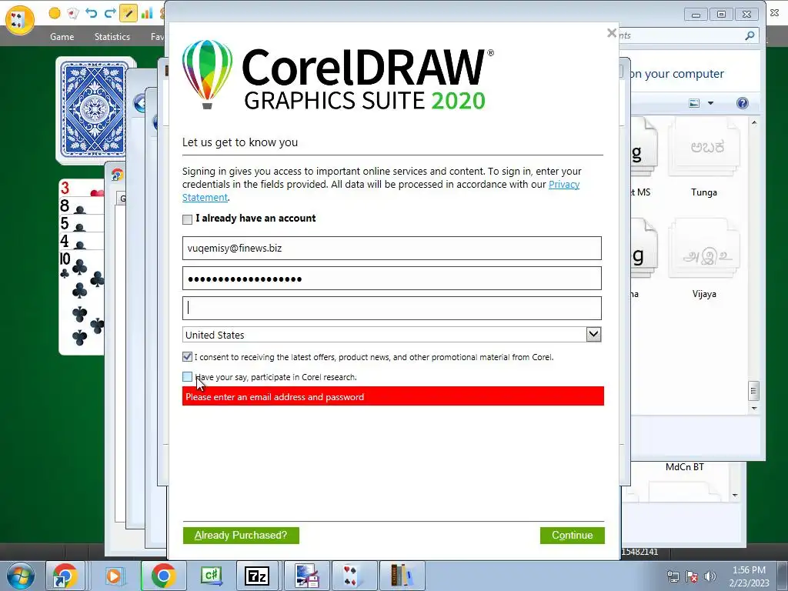The width and height of the screenshot is (788, 591).
Task: Click fonts list scroll down arrow
Action: pos(754,408)
